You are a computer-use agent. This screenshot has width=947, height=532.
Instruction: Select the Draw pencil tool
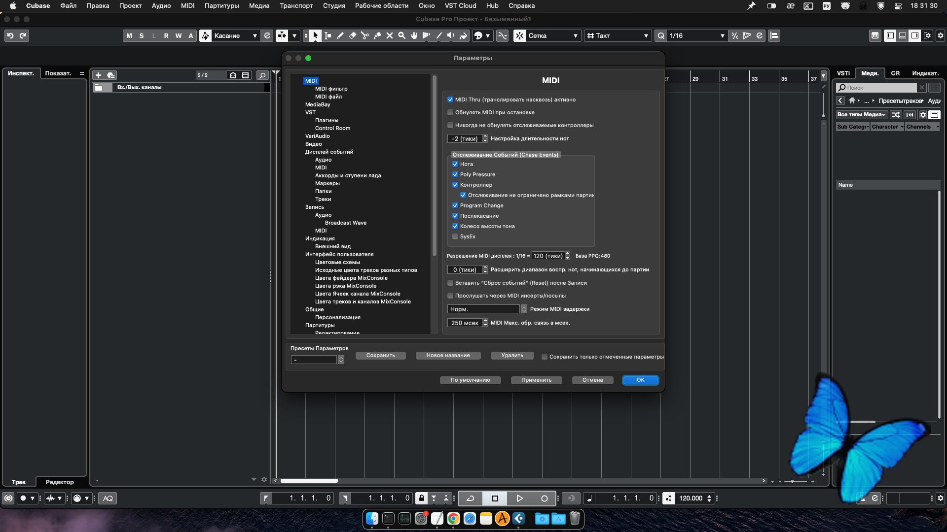click(340, 35)
